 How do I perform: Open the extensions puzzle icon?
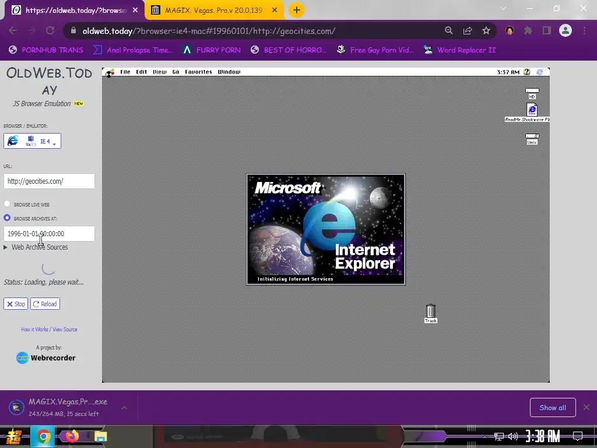(x=528, y=30)
